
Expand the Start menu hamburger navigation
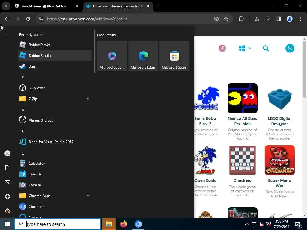tap(7, 35)
